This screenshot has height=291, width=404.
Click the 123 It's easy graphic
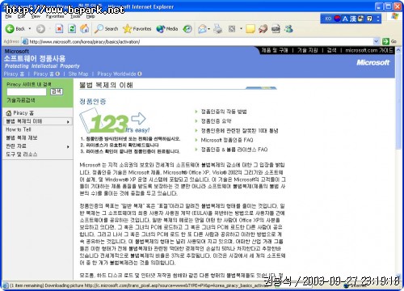pos(116,120)
